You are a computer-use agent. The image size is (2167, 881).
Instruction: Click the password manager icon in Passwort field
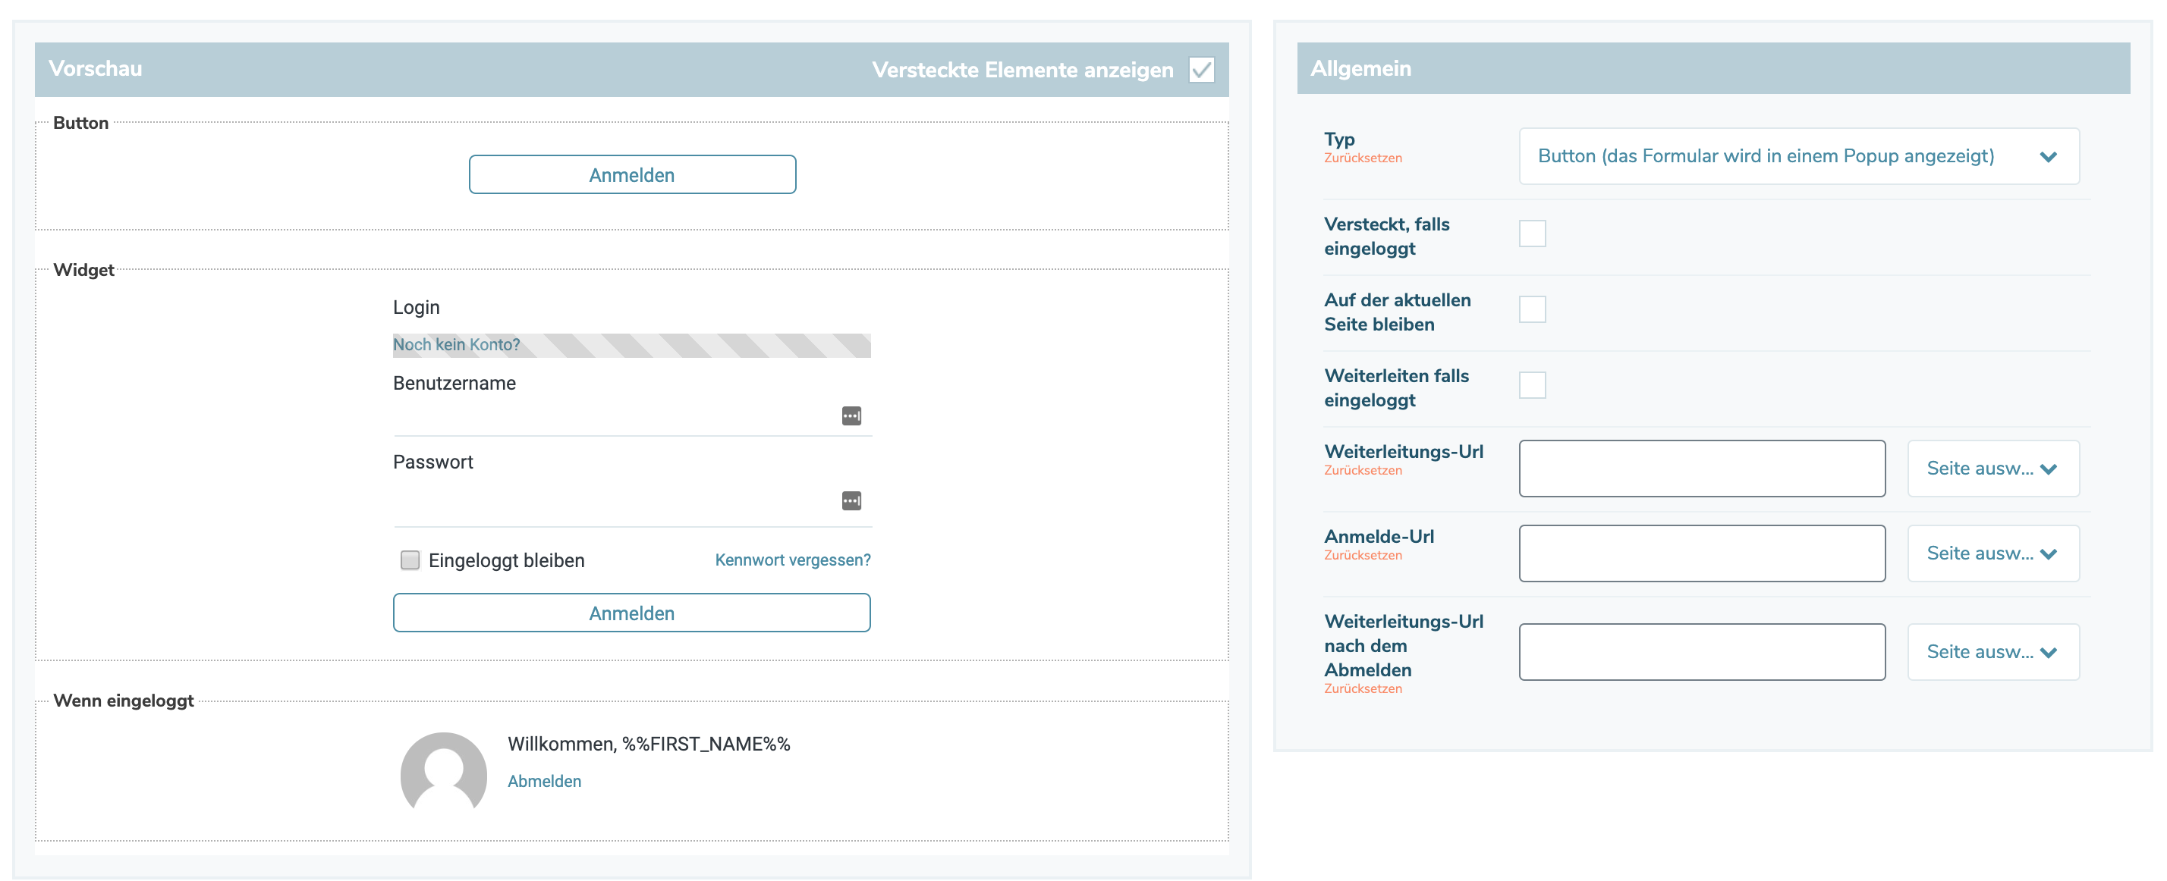(x=851, y=501)
